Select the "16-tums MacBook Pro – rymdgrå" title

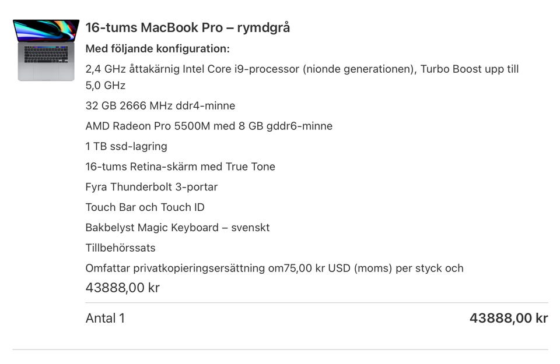pos(187,27)
